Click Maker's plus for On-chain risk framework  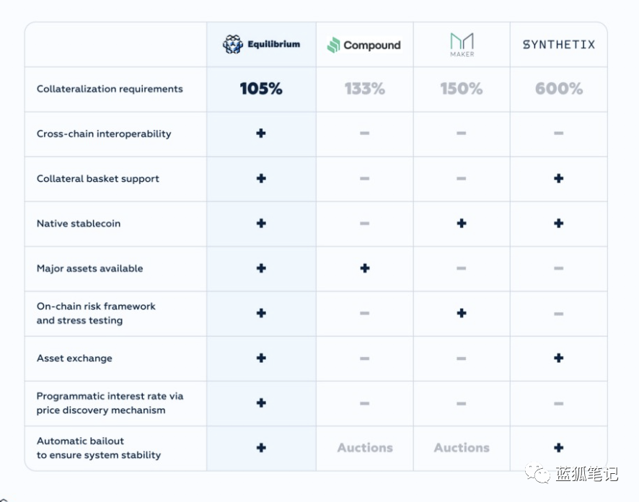[462, 313]
